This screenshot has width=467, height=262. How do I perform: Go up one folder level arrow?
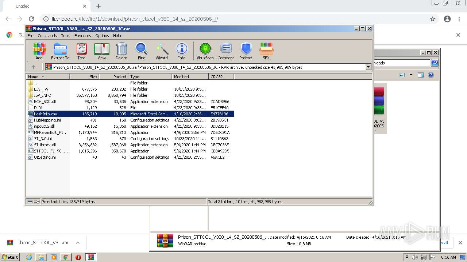[34, 67]
